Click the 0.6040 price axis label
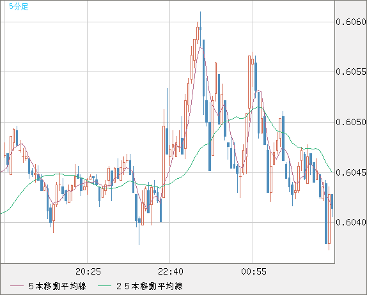This screenshot has height=295, width=367. (351, 222)
